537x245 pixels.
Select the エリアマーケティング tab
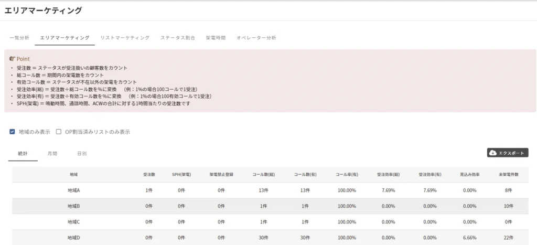65,38
